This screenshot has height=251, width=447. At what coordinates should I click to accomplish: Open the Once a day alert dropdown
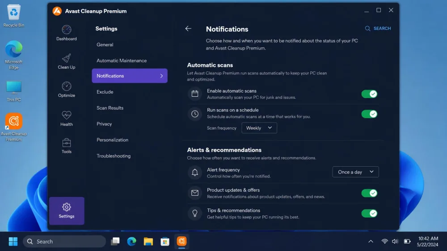pos(355,172)
